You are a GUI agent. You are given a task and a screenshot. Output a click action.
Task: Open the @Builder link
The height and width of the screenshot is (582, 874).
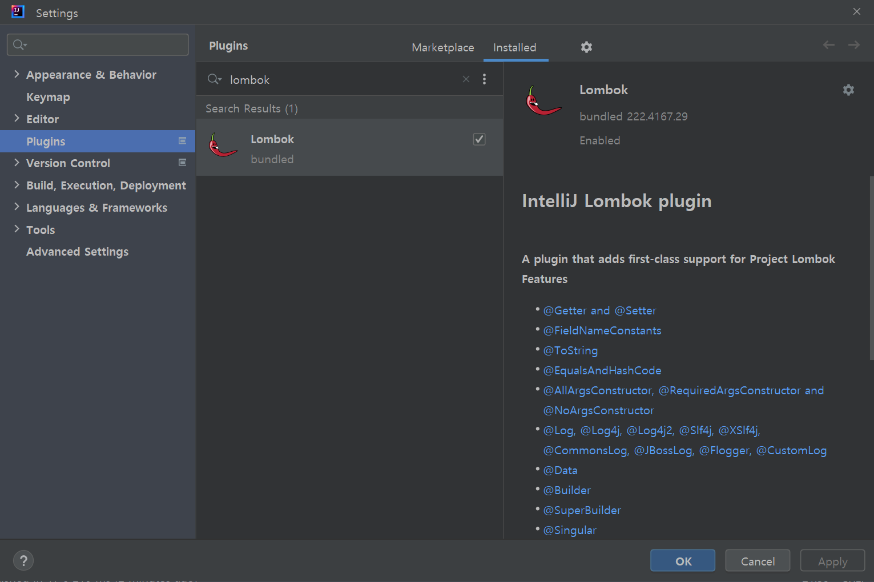coord(567,490)
